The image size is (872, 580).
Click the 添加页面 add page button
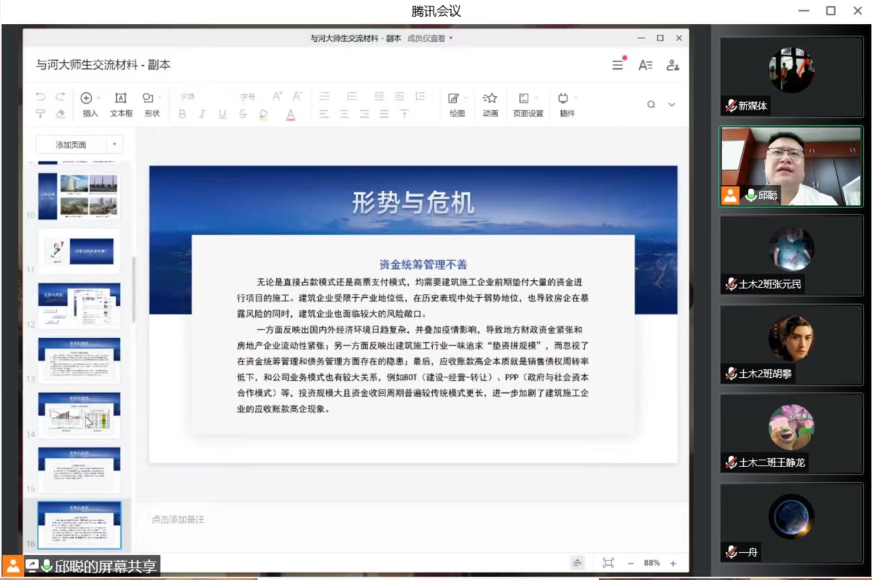(x=71, y=145)
